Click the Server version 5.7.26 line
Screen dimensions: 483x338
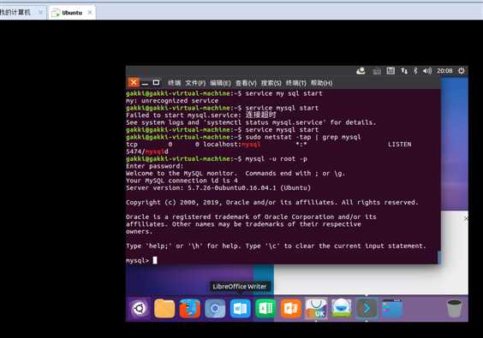218,187
